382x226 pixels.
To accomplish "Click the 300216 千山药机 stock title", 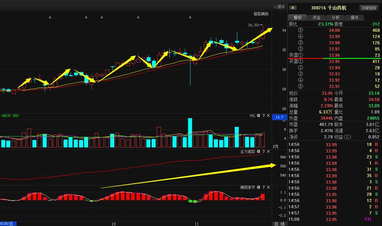I will (x=329, y=8).
